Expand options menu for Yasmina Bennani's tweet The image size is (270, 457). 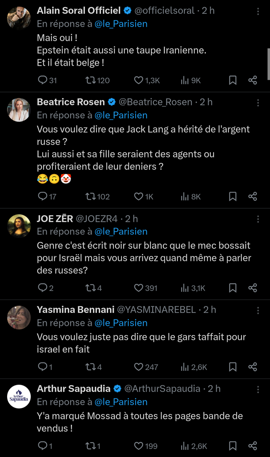(258, 310)
